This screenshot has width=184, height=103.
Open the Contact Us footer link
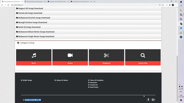tap(94, 85)
